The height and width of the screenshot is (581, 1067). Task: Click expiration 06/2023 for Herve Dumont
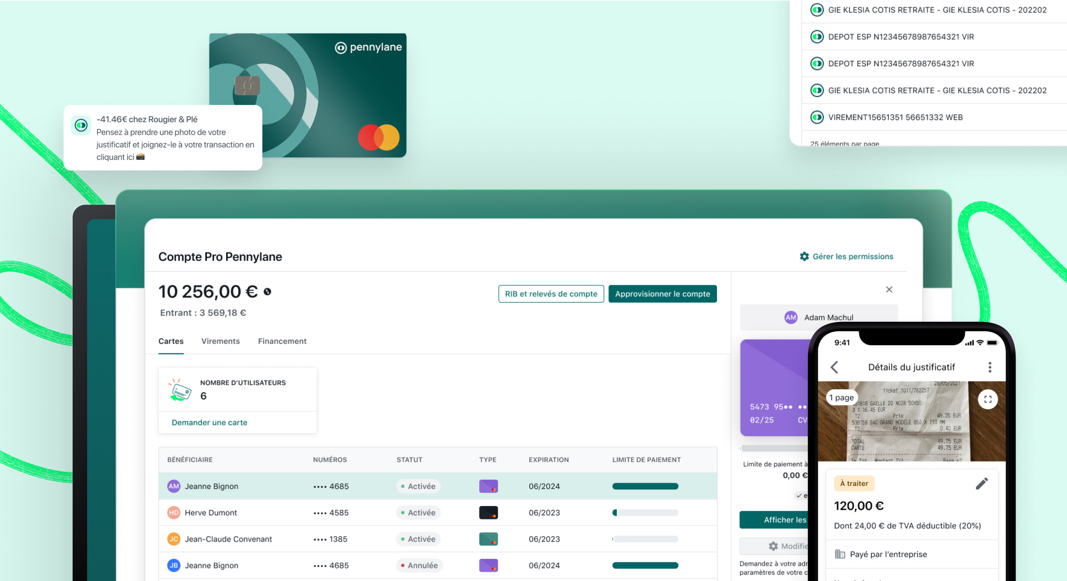[x=544, y=513]
